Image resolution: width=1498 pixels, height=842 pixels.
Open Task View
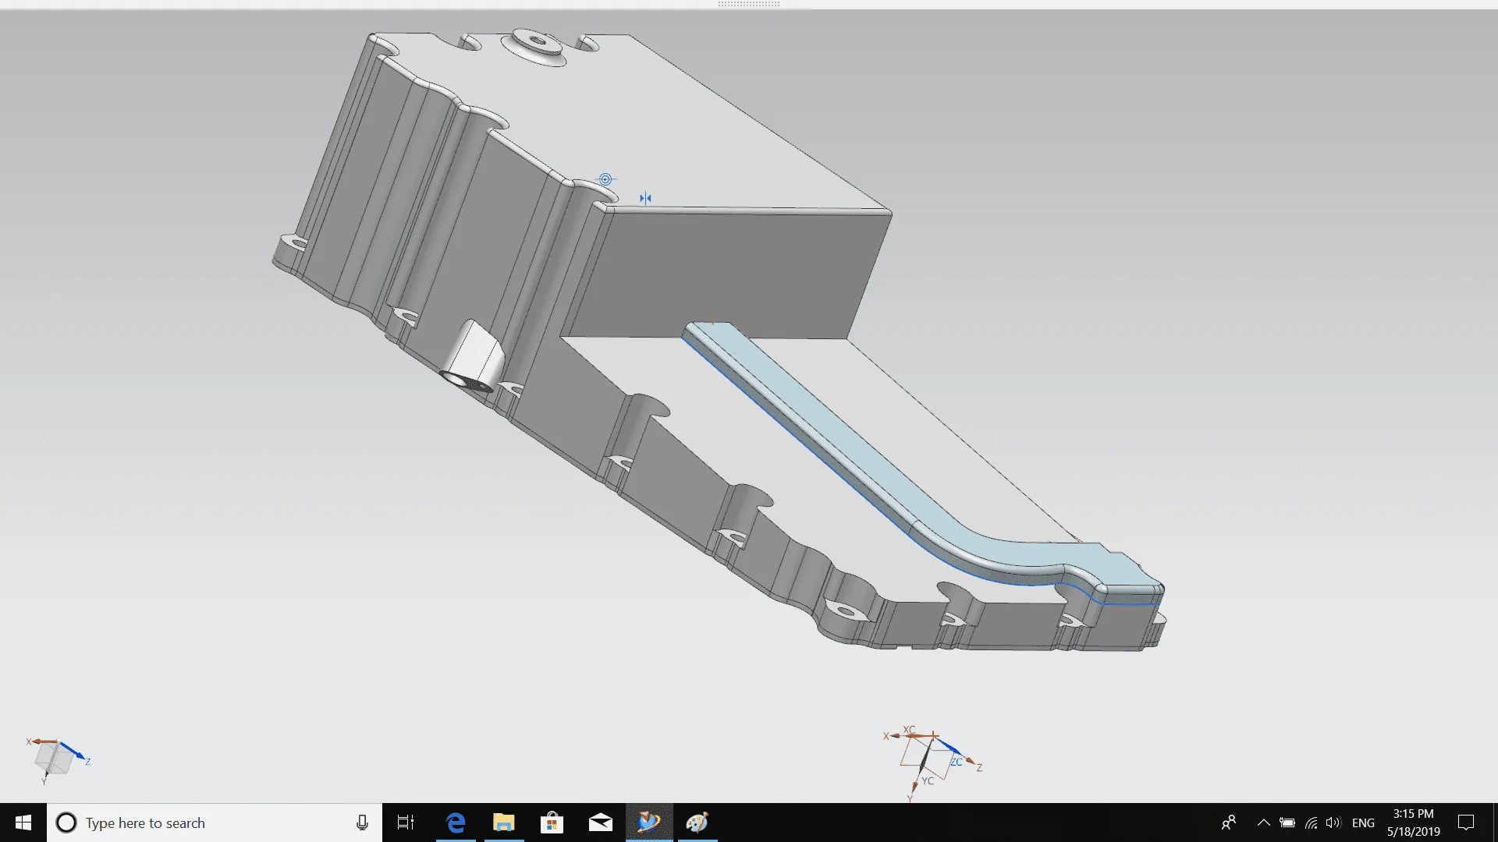pos(406,823)
